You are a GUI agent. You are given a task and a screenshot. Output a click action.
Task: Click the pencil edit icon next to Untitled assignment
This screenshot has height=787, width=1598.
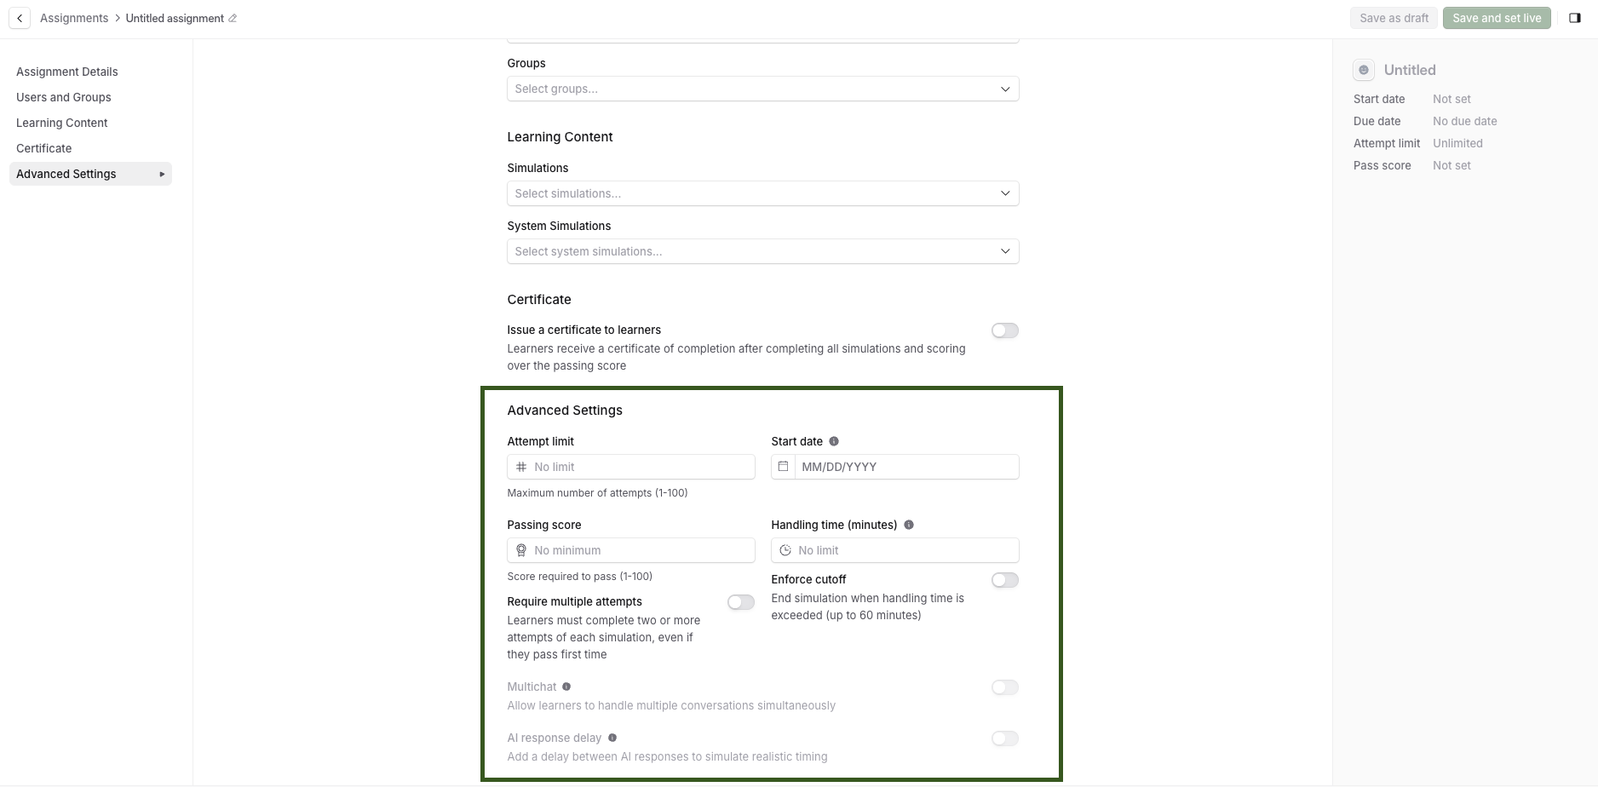[x=233, y=18]
